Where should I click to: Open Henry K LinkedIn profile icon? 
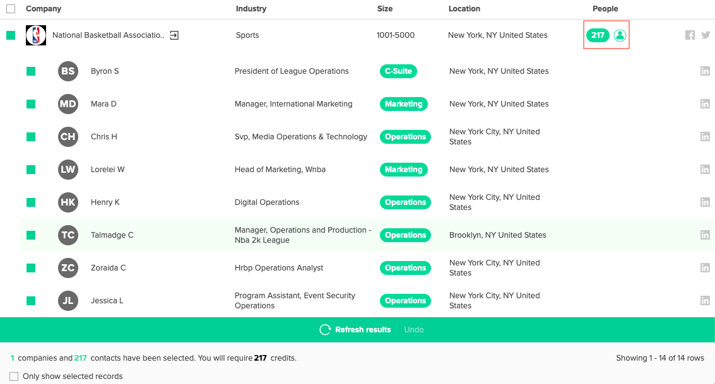tap(705, 202)
